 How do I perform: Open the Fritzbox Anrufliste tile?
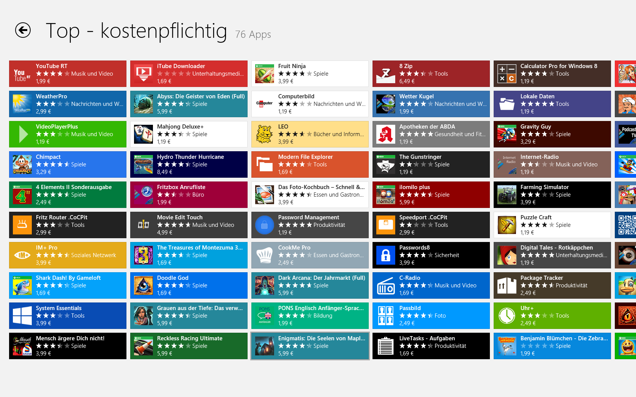coord(189,195)
